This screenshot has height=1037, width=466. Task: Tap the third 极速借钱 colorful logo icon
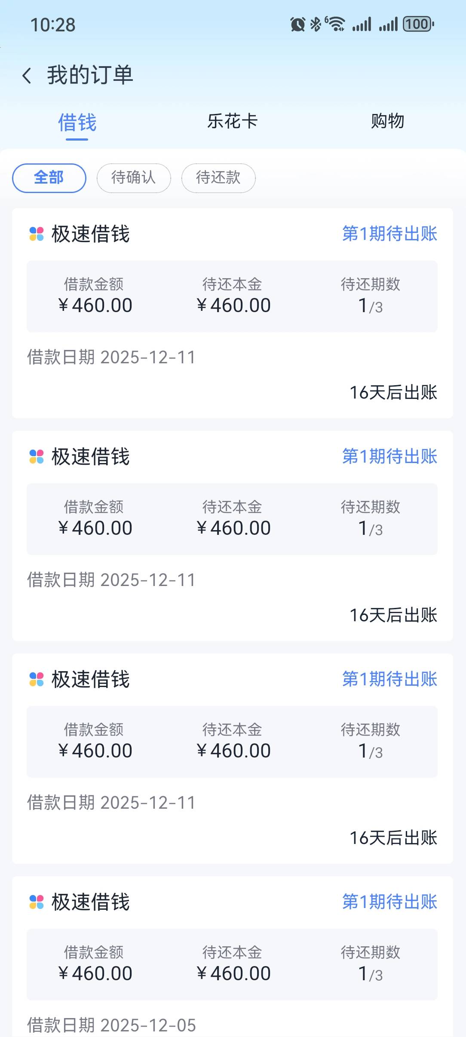pos(37,679)
